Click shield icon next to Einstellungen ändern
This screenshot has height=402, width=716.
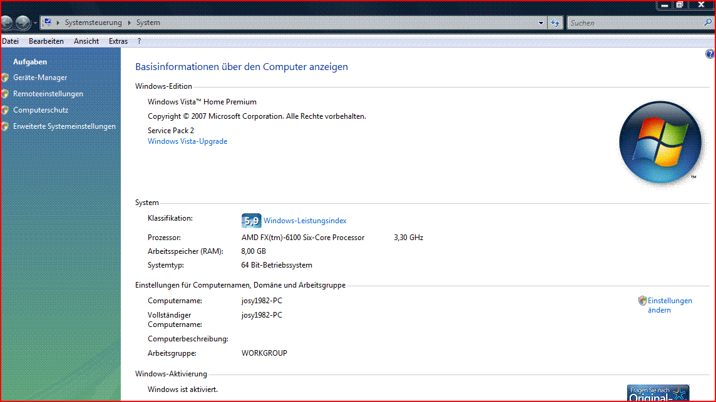(x=643, y=301)
